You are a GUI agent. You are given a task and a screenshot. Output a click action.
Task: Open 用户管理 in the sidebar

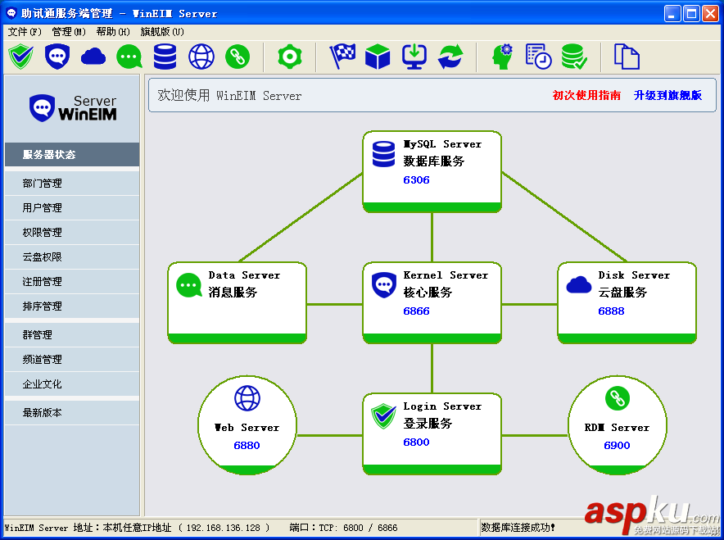[72, 208]
